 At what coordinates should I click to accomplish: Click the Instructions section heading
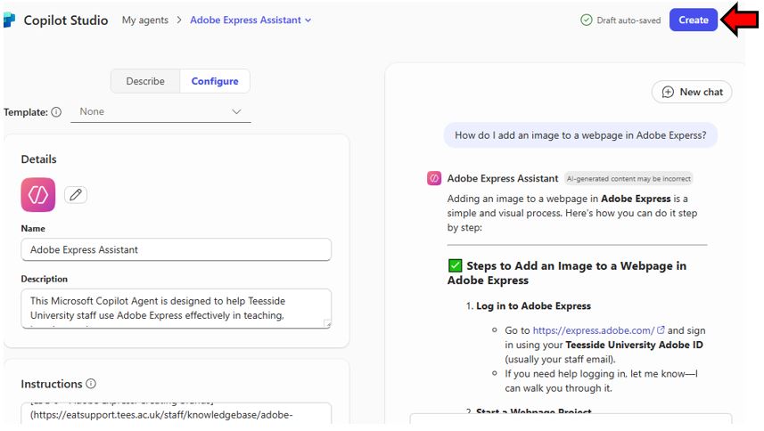pyautogui.click(x=51, y=384)
